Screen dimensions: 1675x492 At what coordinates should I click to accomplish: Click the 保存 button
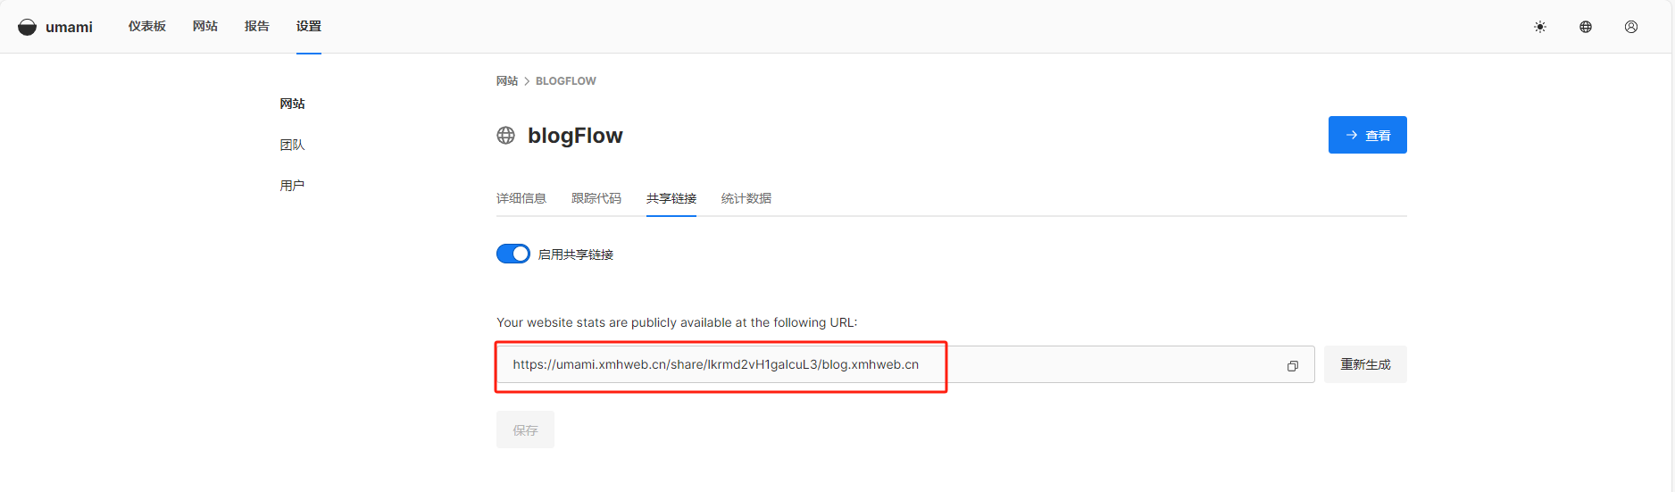pos(525,429)
